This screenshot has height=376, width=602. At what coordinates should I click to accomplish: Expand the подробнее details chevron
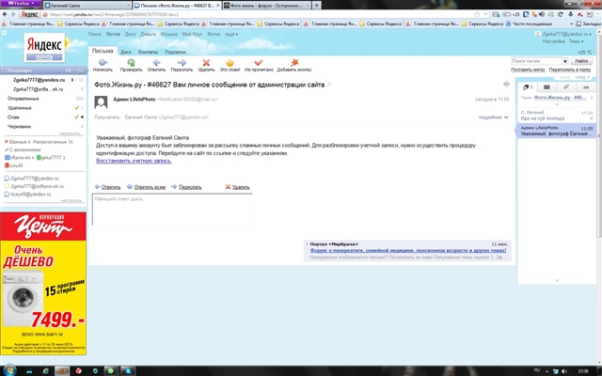click(506, 117)
